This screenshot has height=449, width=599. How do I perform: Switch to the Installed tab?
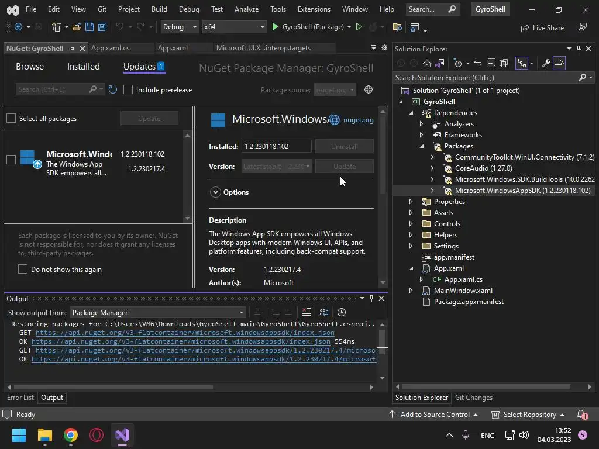[x=83, y=67]
